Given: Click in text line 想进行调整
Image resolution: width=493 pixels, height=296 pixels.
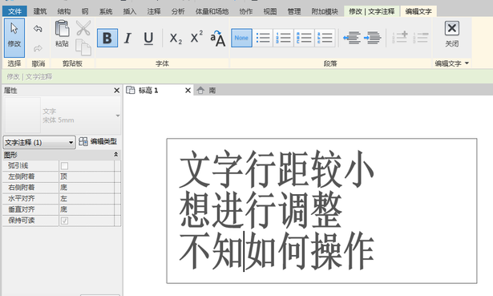Looking at the screenshot, I should (x=261, y=210).
